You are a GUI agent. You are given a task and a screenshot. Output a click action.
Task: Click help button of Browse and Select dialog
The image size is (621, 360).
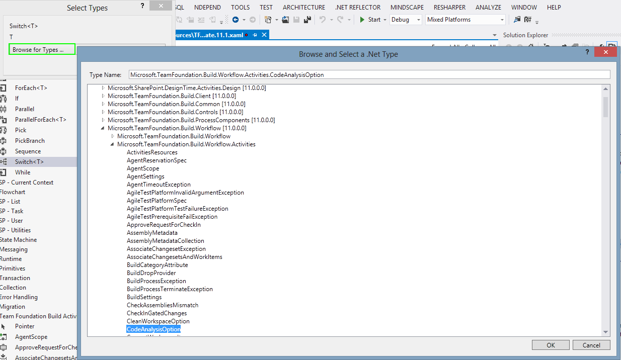click(587, 52)
